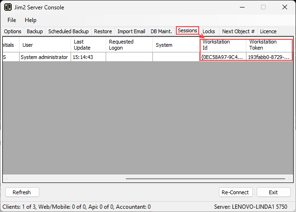Click the {0EC58A97-9C4... workstation id cell
The width and height of the screenshot is (296, 212).
(223, 57)
